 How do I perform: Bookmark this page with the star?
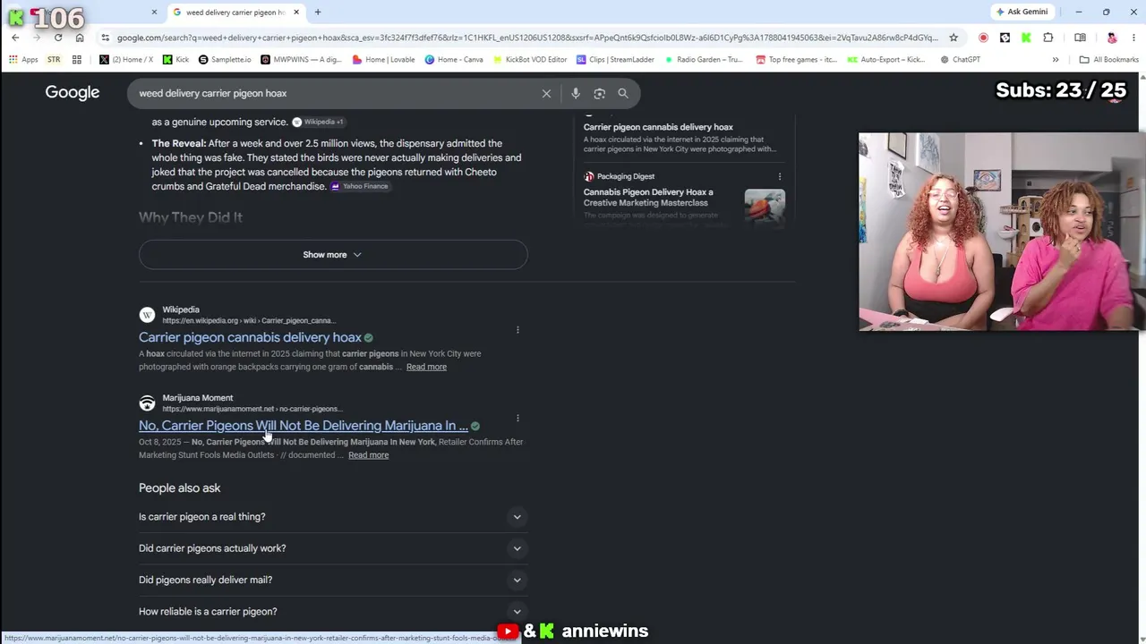[x=954, y=38]
